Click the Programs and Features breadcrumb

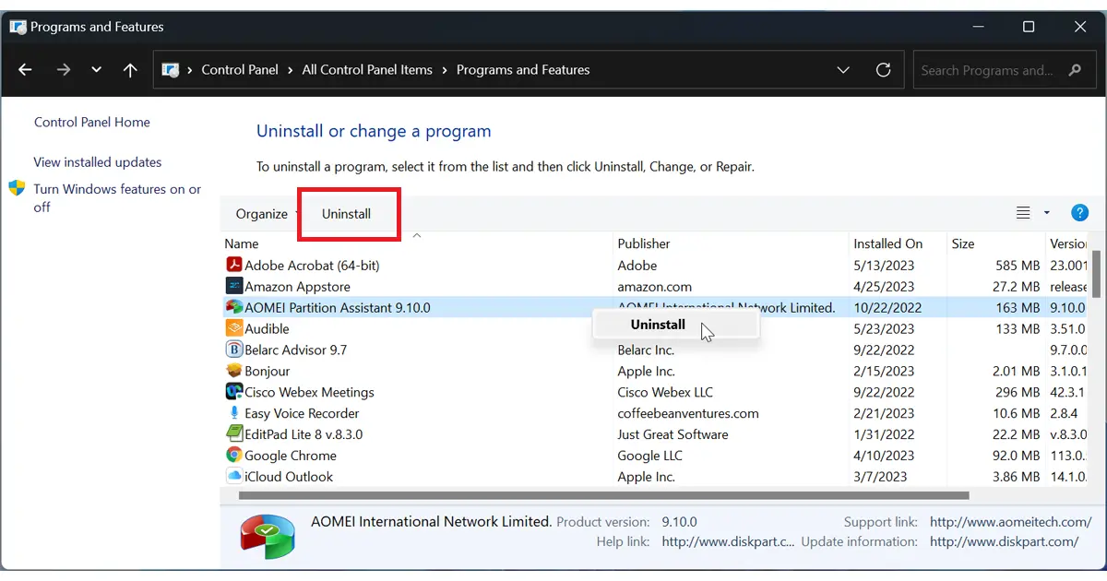(523, 70)
